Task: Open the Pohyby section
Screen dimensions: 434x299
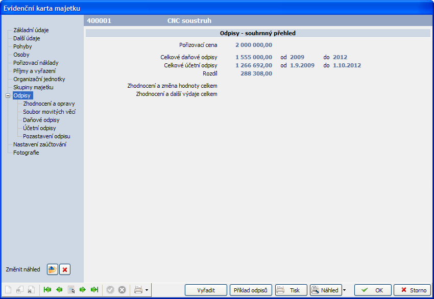Action: [x=22, y=46]
